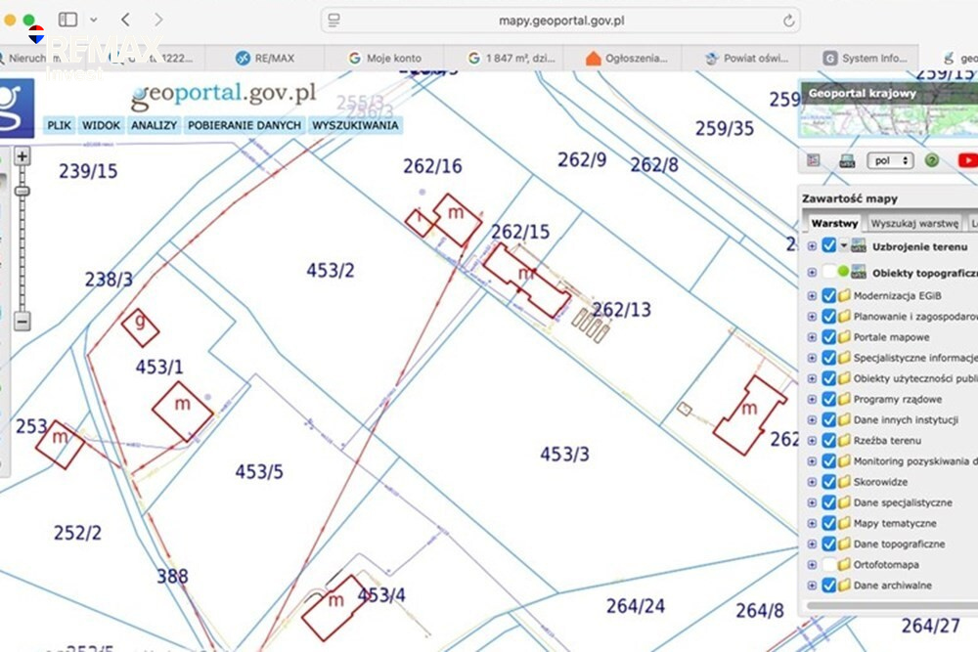Open the Safari tab group dropdown chevron

[x=94, y=20]
